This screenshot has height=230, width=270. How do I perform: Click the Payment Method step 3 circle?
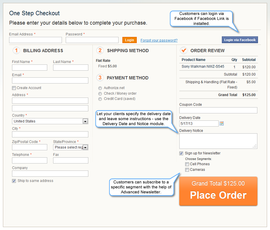[x=100, y=78]
